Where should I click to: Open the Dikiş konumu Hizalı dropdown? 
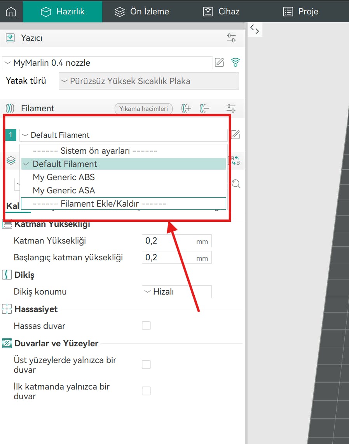pos(176,291)
